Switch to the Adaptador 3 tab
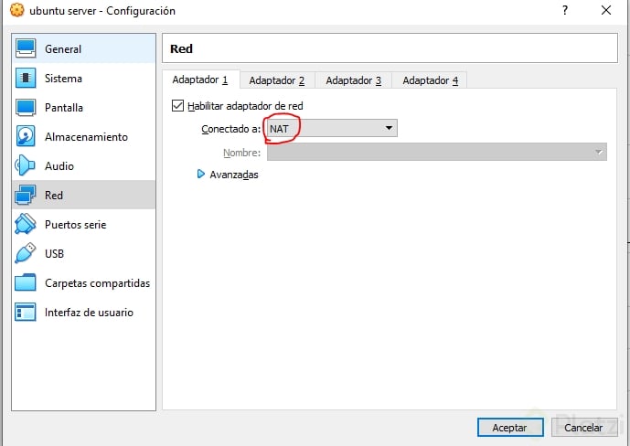Screen dimensions: 630x446 [x=353, y=80]
